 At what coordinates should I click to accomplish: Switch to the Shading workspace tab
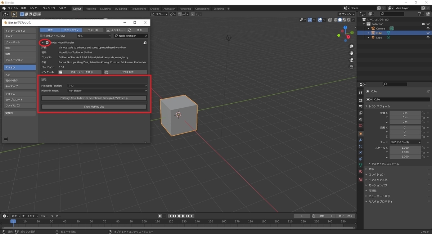(x=154, y=9)
